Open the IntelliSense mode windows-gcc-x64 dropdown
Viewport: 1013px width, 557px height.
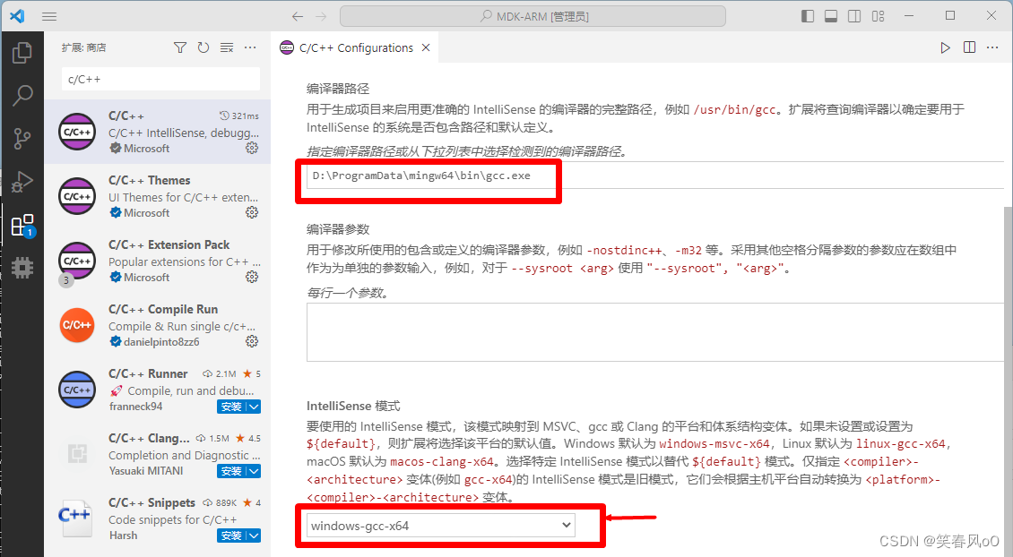pyautogui.click(x=441, y=526)
